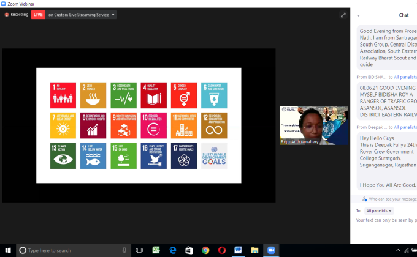The height and width of the screenshot is (257, 417).
Task: Open Microsoft Edge from the taskbar
Action: [x=173, y=250]
